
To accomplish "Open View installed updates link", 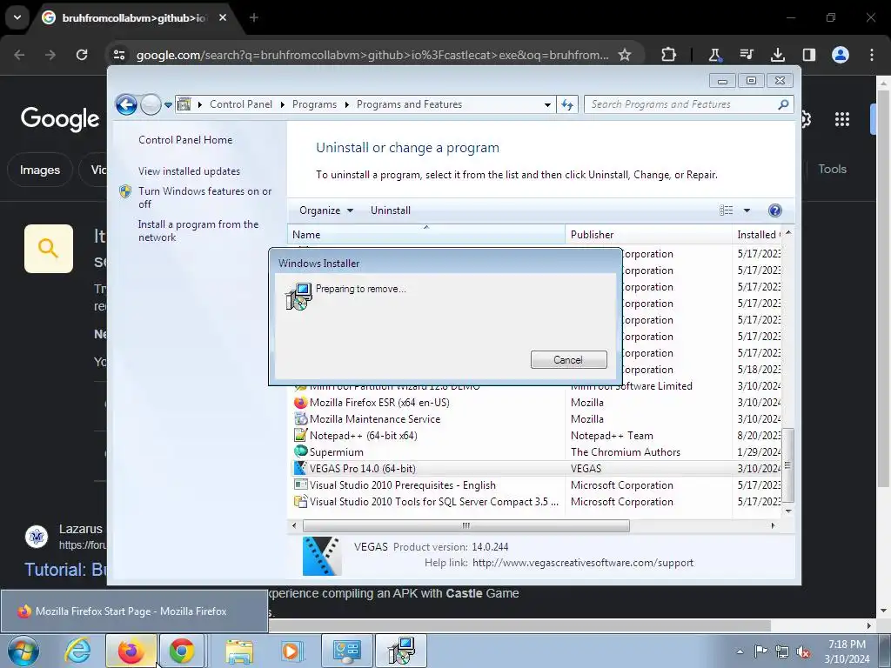I will (x=189, y=171).
